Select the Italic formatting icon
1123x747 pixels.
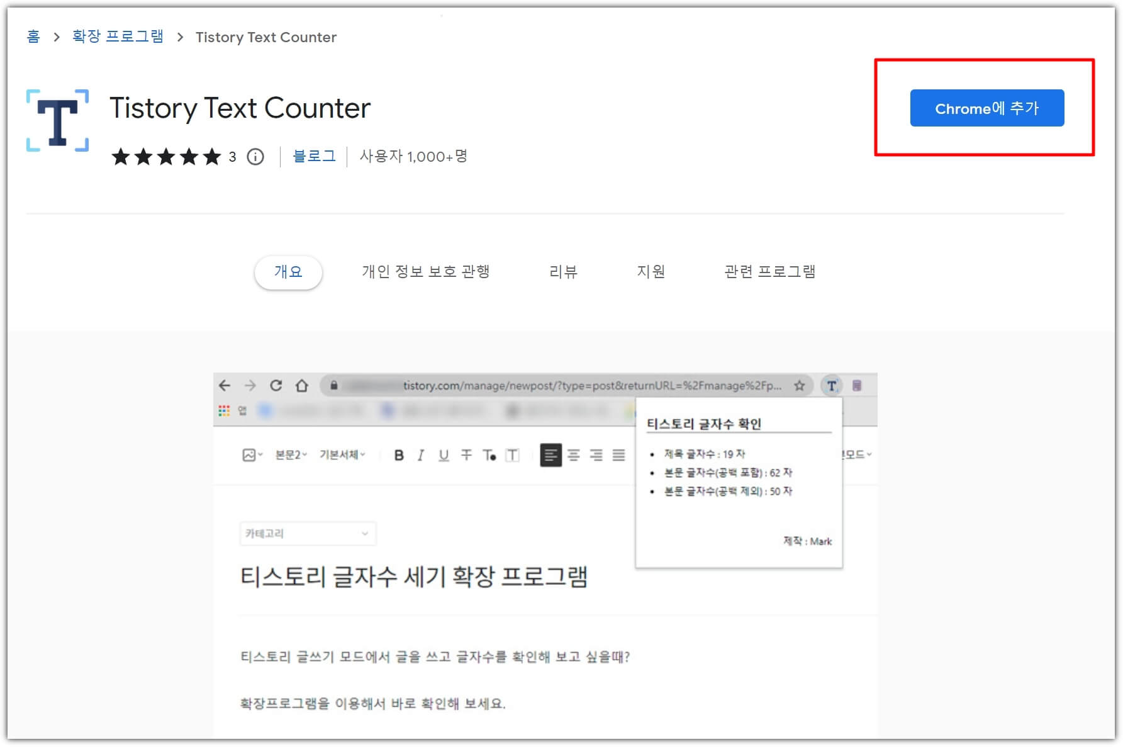(421, 455)
